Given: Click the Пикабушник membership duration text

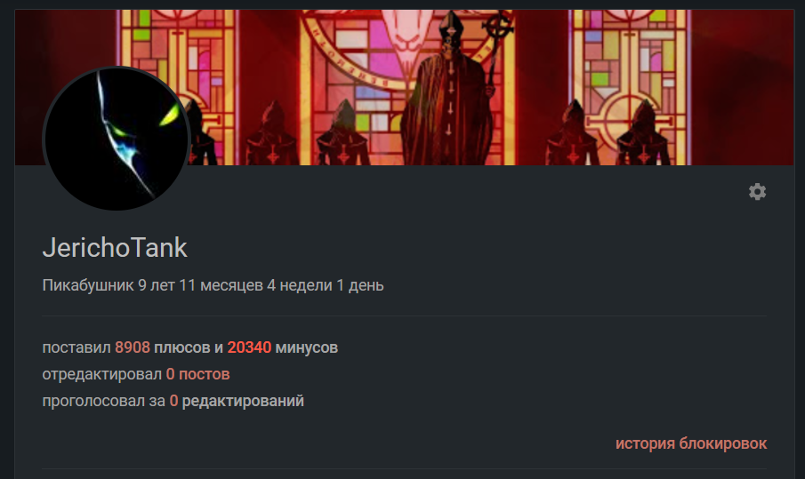Looking at the screenshot, I should click(x=213, y=285).
